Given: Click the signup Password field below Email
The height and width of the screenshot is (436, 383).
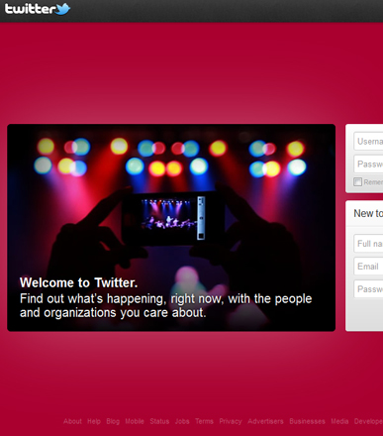Looking at the screenshot, I should coord(368,289).
